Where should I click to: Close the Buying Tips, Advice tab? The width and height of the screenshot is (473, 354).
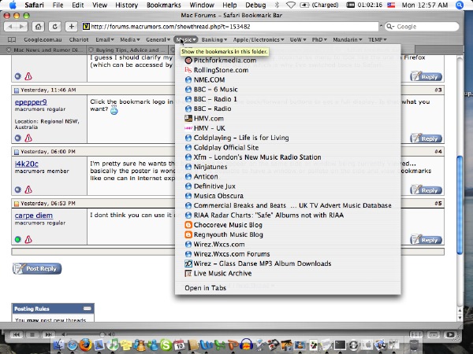(91, 50)
